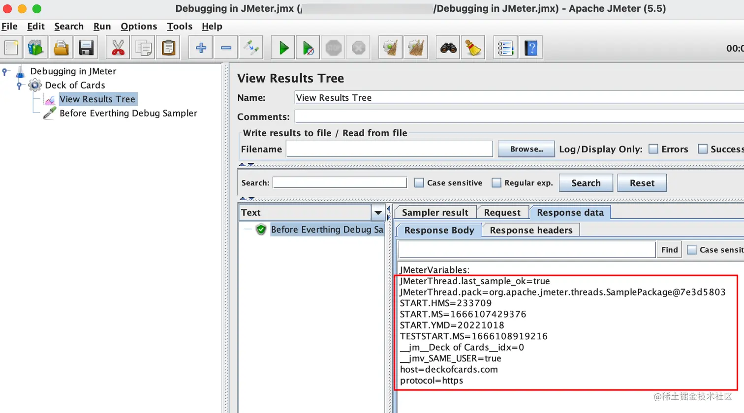Click the grayed-out Stop icon
The width and height of the screenshot is (744, 413).
click(334, 48)
